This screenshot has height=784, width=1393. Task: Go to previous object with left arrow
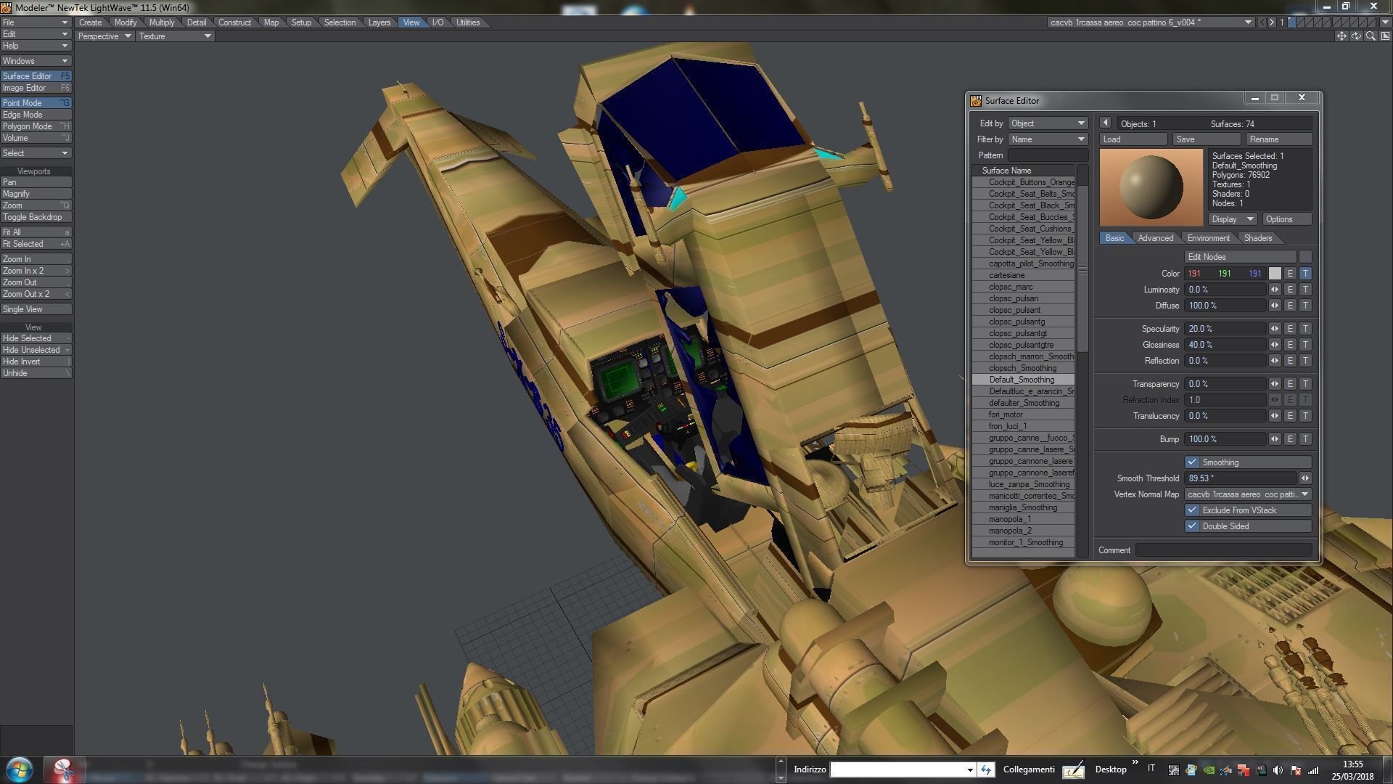[1262, 23]
